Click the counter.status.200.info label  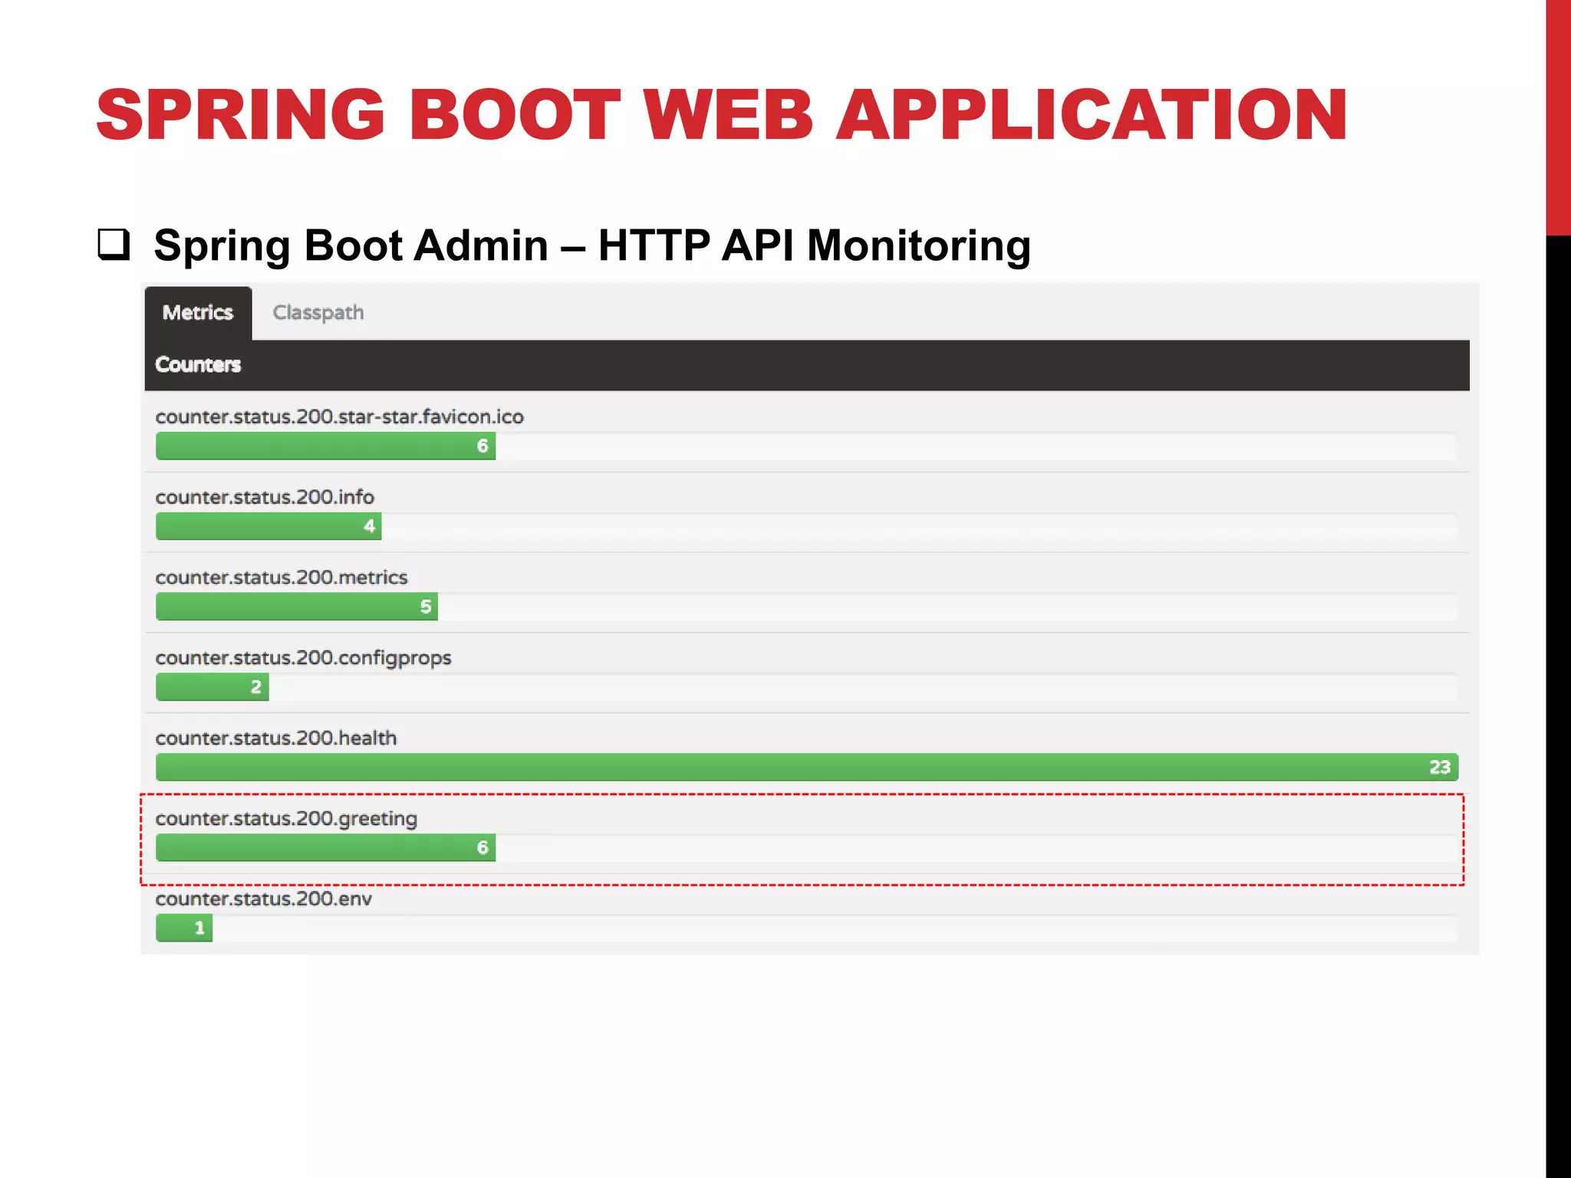pos(265,498)
